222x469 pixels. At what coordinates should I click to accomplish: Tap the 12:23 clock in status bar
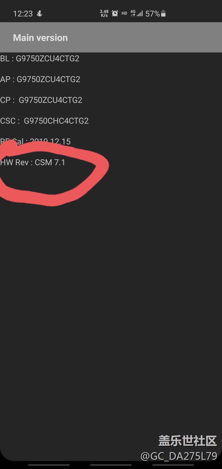coord(23,14)
